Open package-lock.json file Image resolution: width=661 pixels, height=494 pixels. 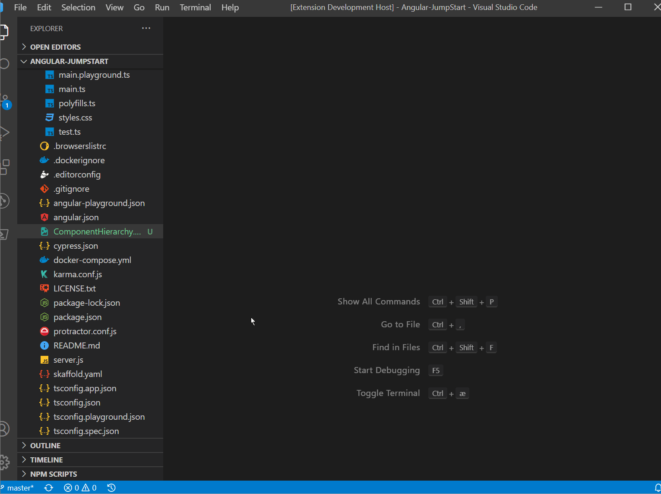90,303
